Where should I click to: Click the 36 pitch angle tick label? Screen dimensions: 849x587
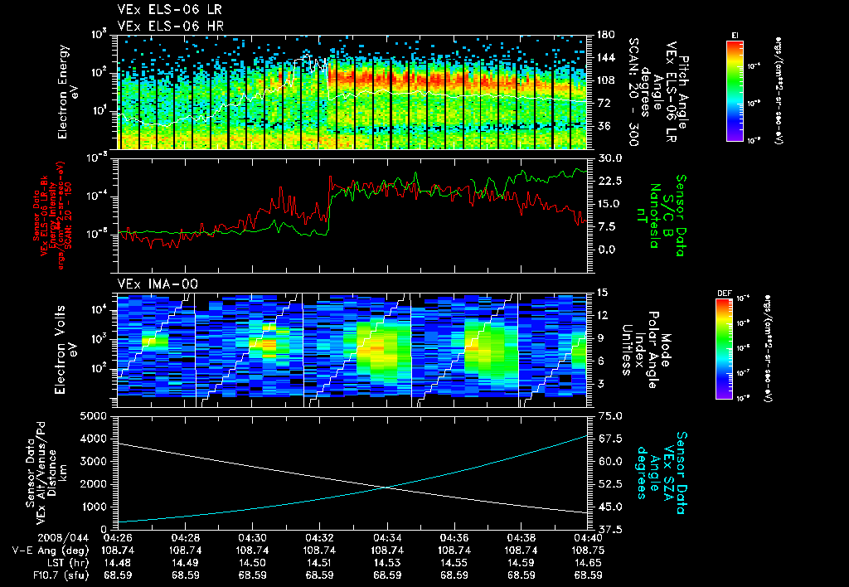(x=603, y=126)
